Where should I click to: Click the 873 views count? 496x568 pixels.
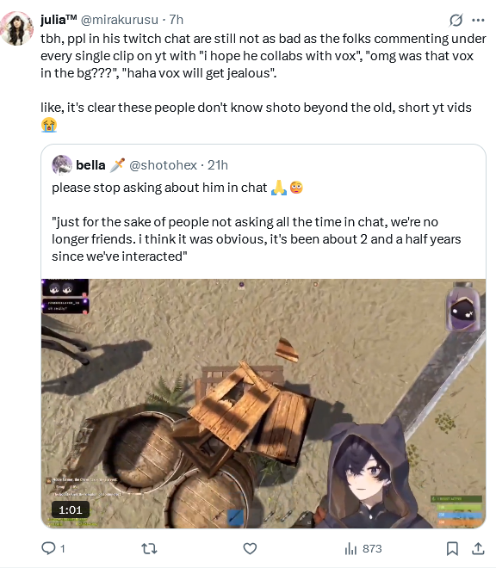(x=372, y=548)
